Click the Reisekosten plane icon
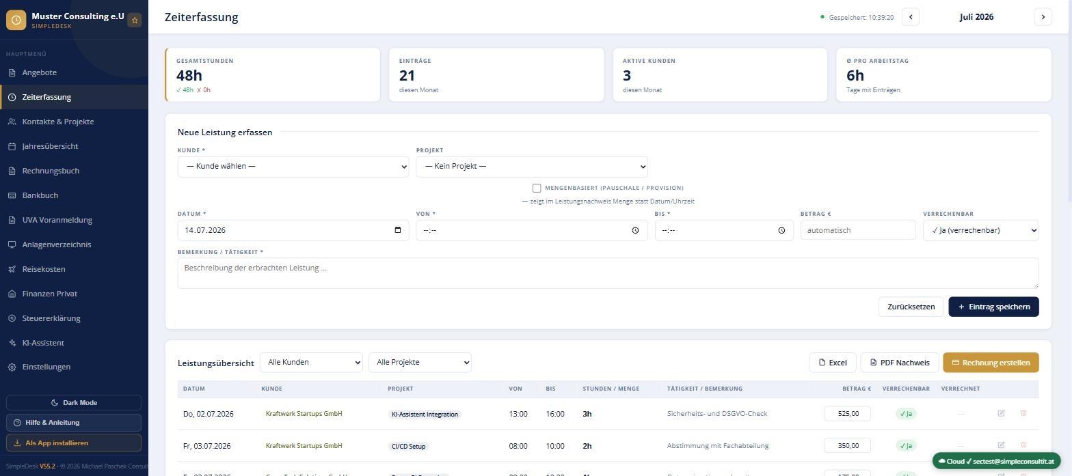The width and height of the screenshot is (1072, 476). click(12, 269)
